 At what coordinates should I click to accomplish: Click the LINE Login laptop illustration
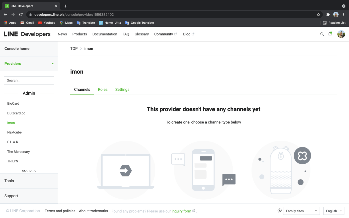click(x=126, y=171)
